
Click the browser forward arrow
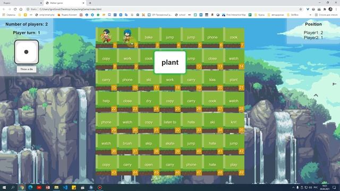(x=10, y=10)
